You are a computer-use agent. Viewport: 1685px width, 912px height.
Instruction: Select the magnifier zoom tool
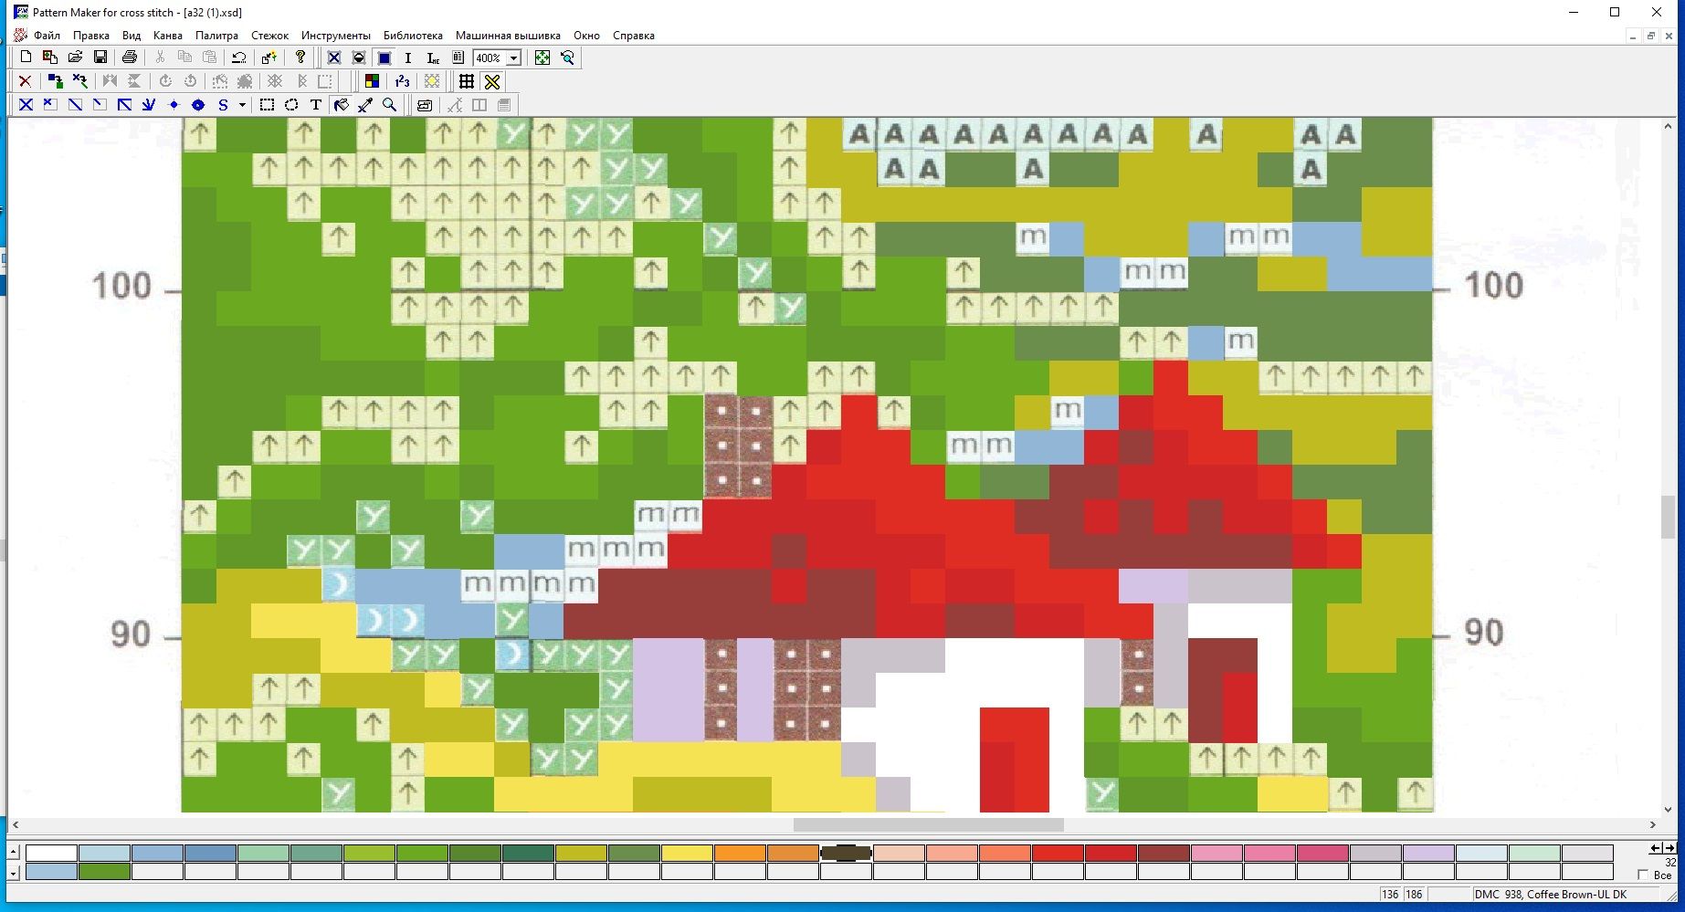click(390, 105)
